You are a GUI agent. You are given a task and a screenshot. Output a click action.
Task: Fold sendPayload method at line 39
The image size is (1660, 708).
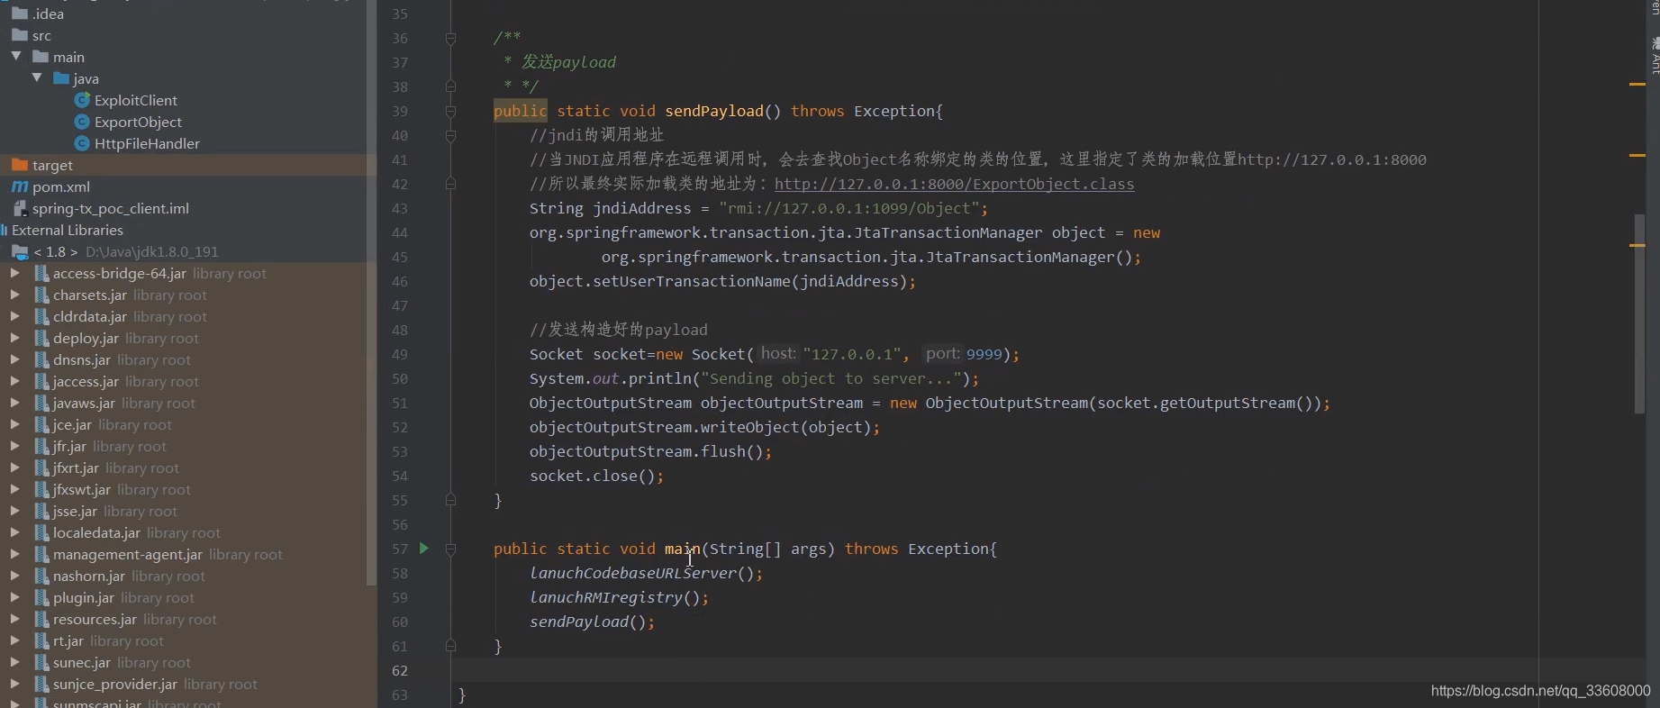pos(450,112)
